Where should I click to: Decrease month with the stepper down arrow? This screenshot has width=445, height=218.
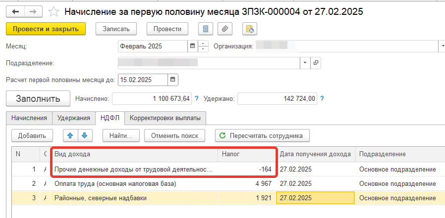tap(202, 49)
